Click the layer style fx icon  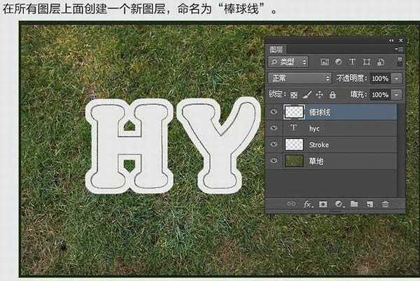click(307, 204)
